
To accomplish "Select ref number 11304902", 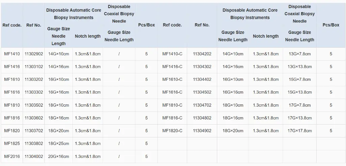I will (202, 131).
